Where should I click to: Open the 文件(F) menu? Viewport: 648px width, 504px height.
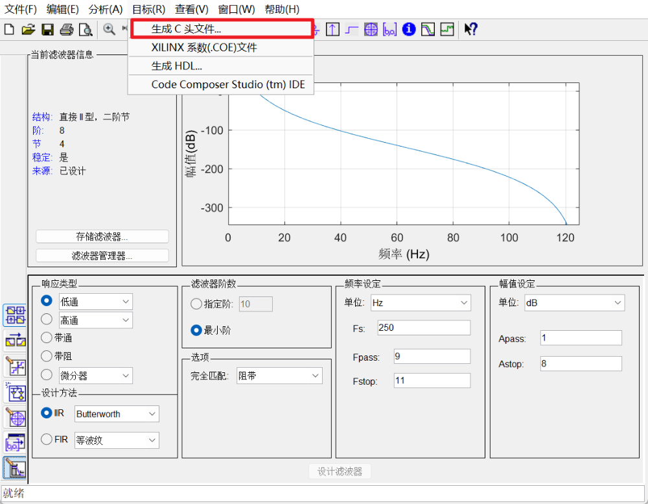pos(20,9)
